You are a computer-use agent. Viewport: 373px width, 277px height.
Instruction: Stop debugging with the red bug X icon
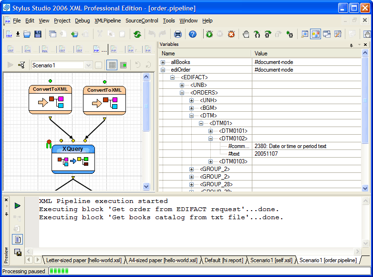pyautogui.click(x=231, y=34)
